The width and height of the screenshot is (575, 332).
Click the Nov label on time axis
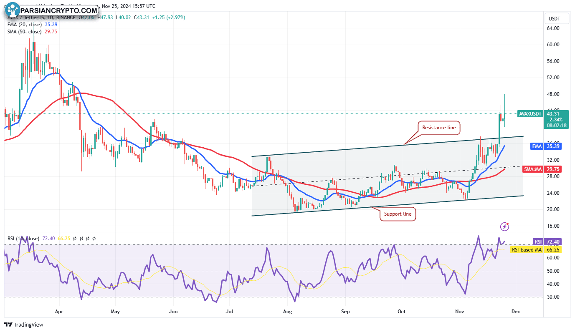(460, 311)
